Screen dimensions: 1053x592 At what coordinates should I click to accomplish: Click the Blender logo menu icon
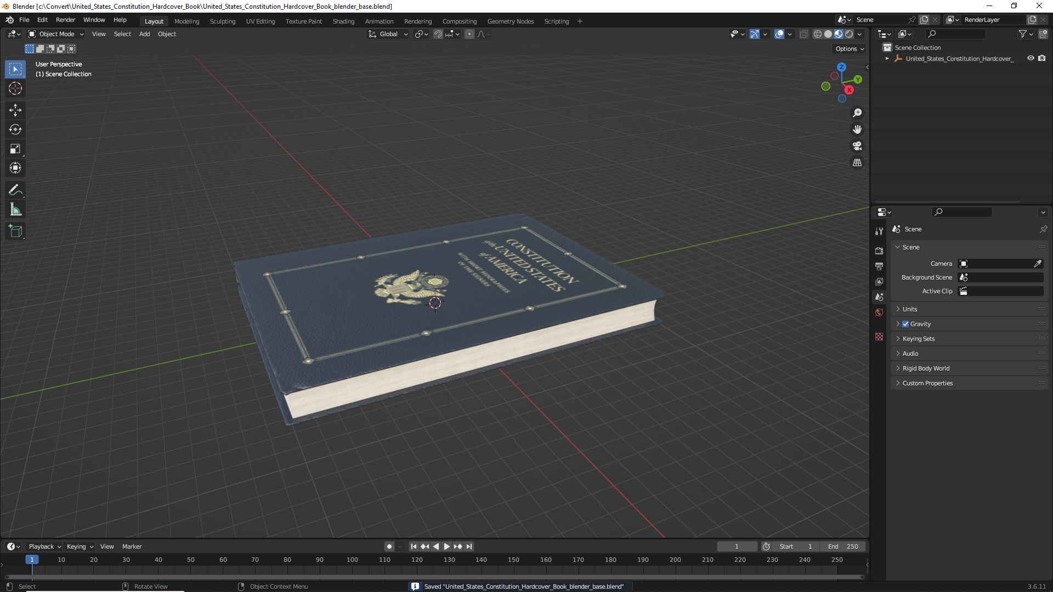(x=10, y=20)
